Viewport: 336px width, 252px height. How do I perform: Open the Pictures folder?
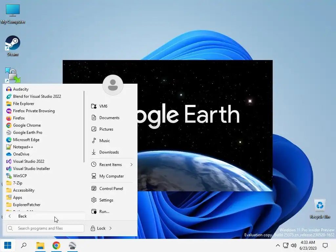coord(112,129)
